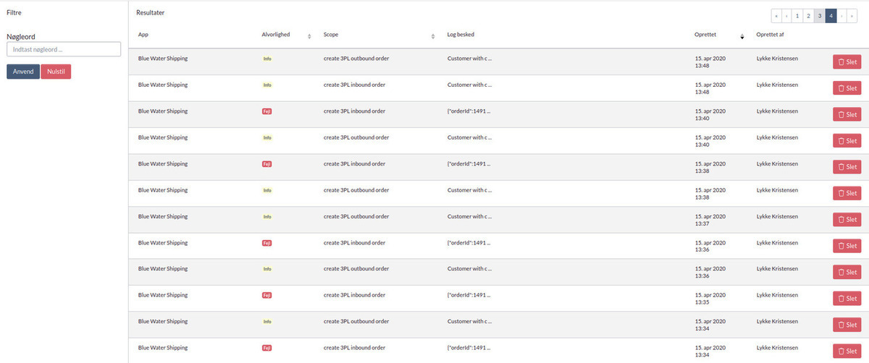This screenshot has width=869, height=363.
Task: Go to the first page using double-left arrow
Action: [x=776, y=15]
